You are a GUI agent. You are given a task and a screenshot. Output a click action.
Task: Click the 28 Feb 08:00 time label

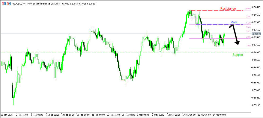click(128, 115)
